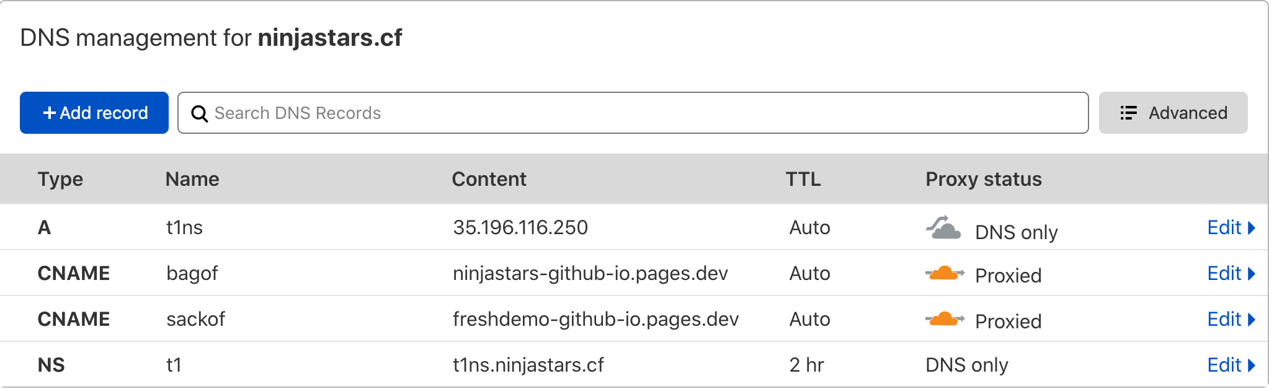Edit the sackof CNAME record
Screen dimensions: 1269x389
pos(1224,320)
